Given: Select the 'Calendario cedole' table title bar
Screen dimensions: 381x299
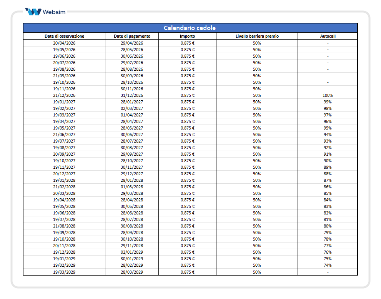Looking at the screenshot, I should tap(190, 28).
